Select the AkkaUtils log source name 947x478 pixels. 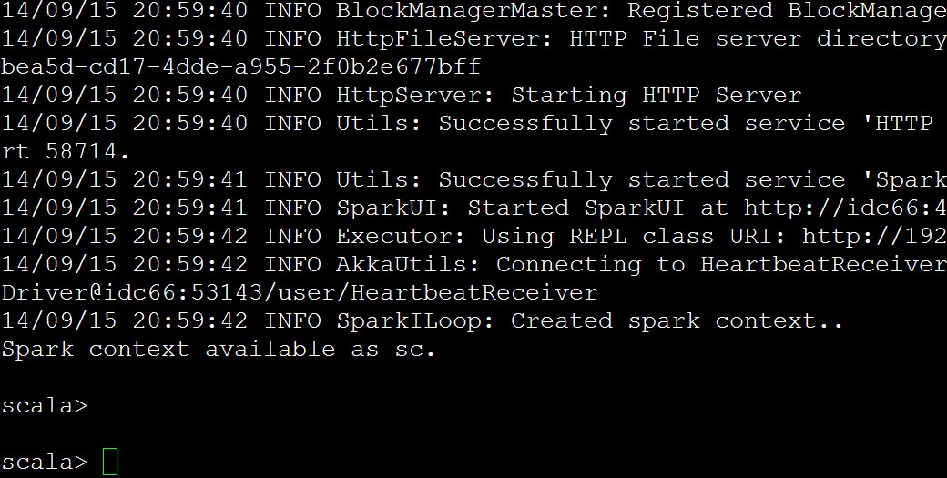coord(408,264)
